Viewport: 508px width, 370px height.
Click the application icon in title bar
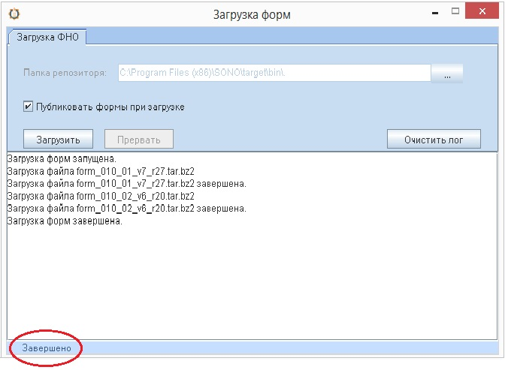tap(14, 14)
